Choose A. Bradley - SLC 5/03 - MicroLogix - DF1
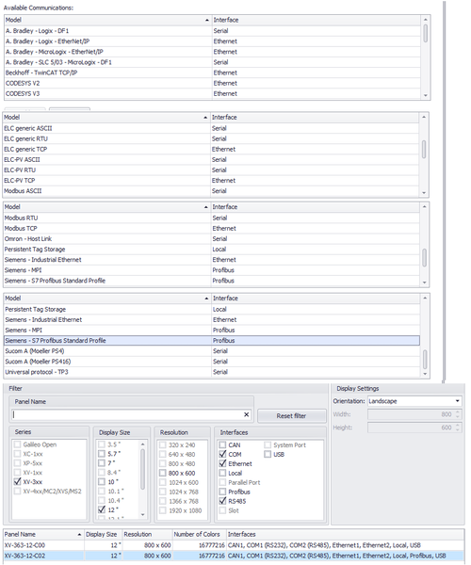The image size is (471, 565). [x=212, y=62]
